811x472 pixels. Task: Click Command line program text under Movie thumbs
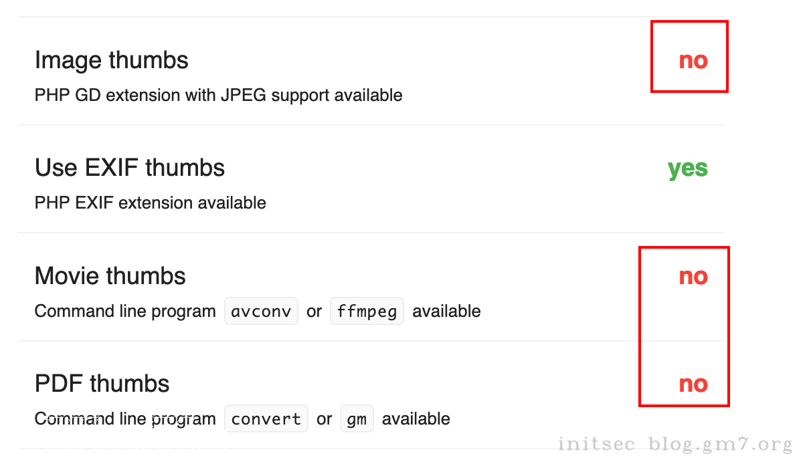coord(124,312)
